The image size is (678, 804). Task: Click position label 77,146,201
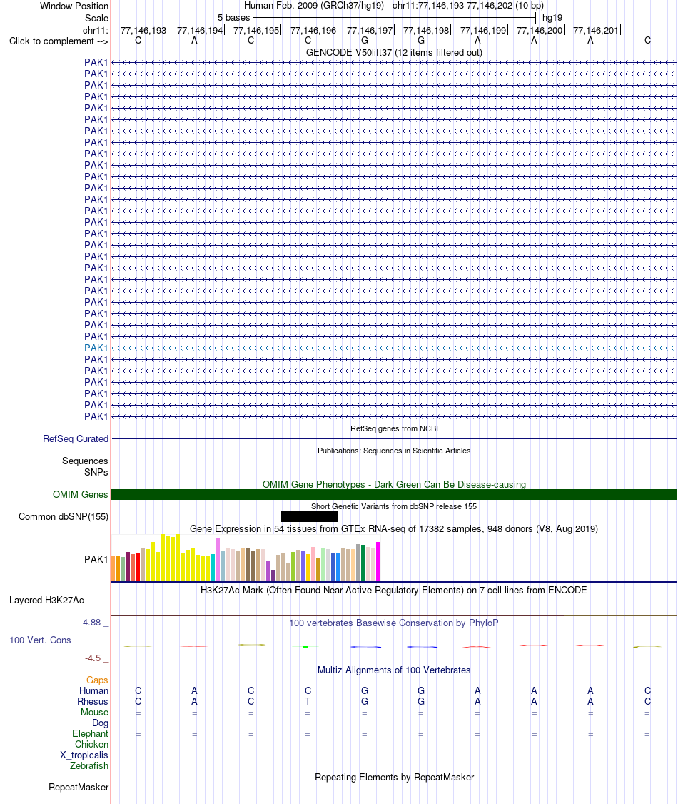(595, 30)
